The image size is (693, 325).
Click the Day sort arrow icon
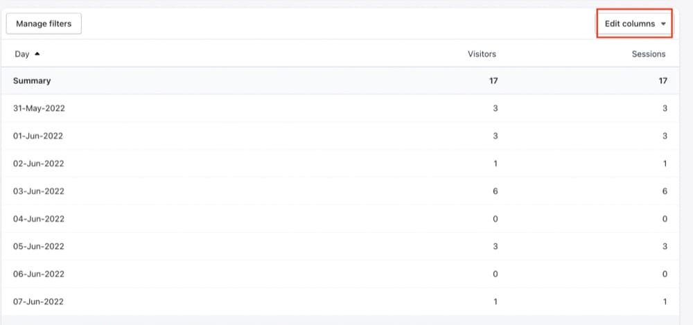37,54
